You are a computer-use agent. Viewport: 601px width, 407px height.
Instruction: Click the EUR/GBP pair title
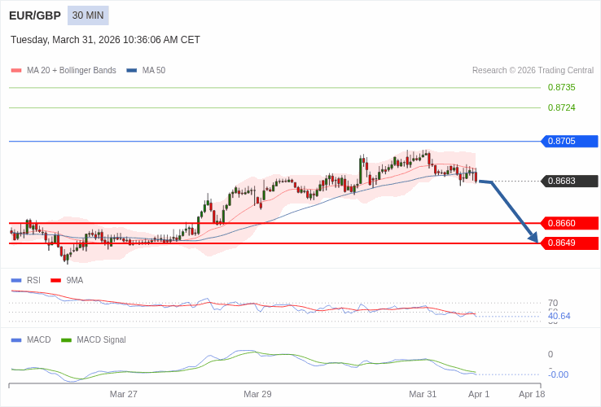(35, 15)
